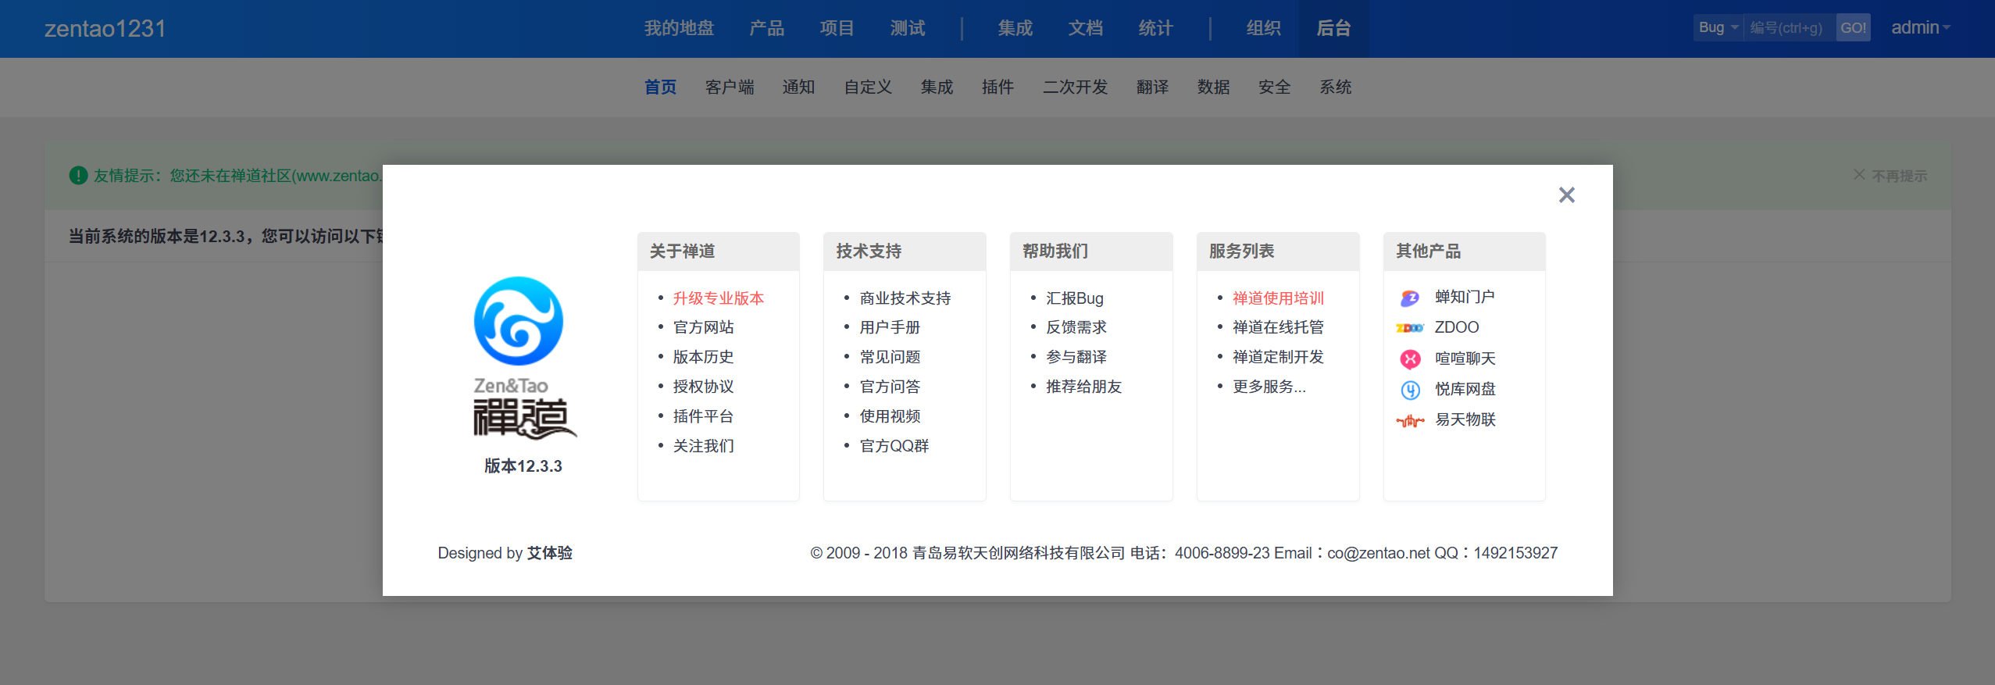Open the 商业技术支持 link
Screen dimensions: 1995x685
(x=905, y=298)
